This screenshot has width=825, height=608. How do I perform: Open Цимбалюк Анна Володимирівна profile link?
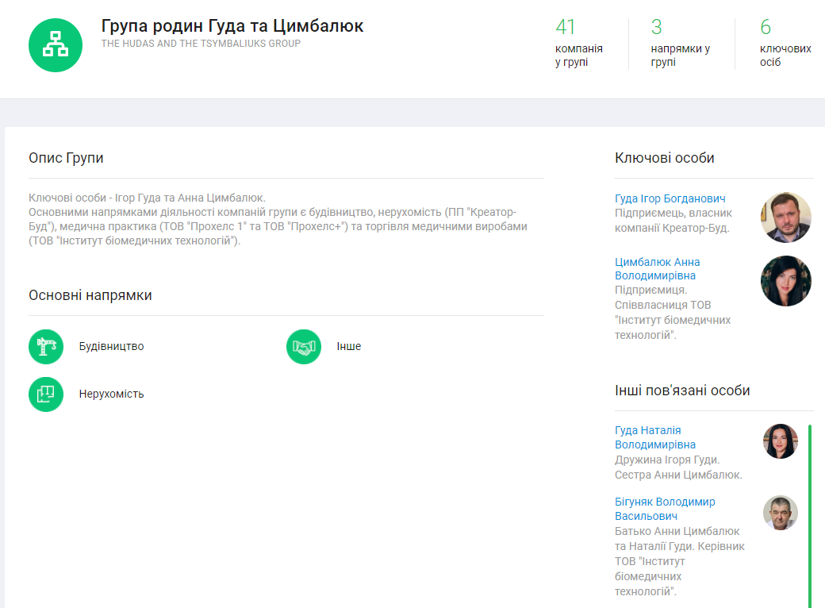click(657, 268)
